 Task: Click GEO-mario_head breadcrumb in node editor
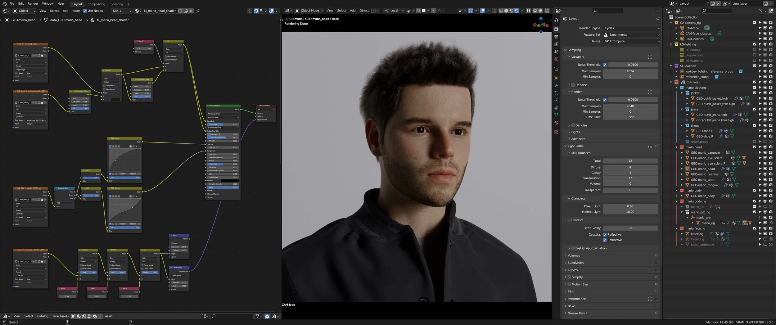point(23,20)
